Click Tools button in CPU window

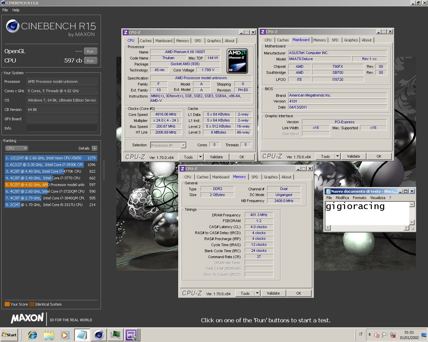pos(188,157)
